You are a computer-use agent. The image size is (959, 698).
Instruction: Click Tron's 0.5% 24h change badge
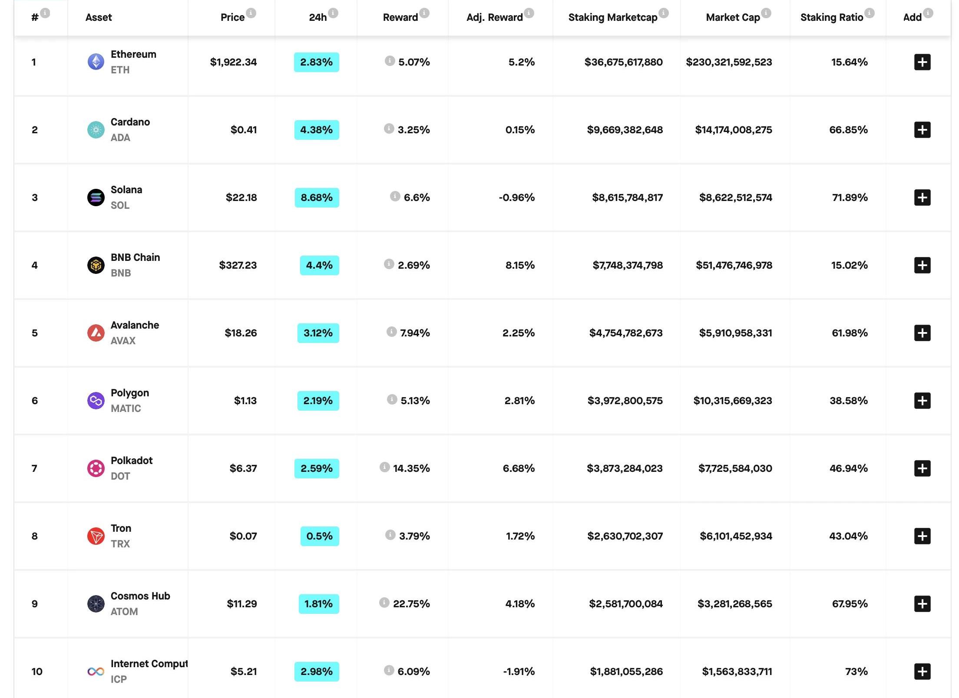[x=319, y=536]
